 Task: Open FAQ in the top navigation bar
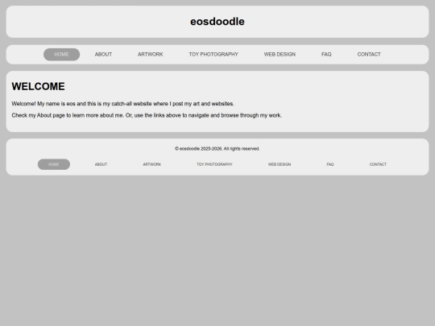click(326, 55)
